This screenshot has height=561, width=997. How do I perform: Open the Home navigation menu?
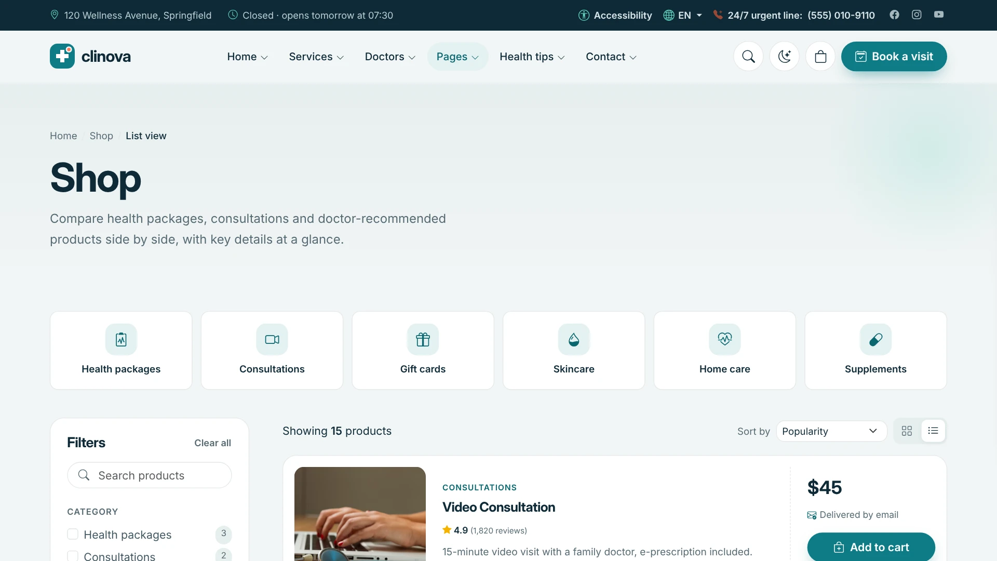(248, 57)
